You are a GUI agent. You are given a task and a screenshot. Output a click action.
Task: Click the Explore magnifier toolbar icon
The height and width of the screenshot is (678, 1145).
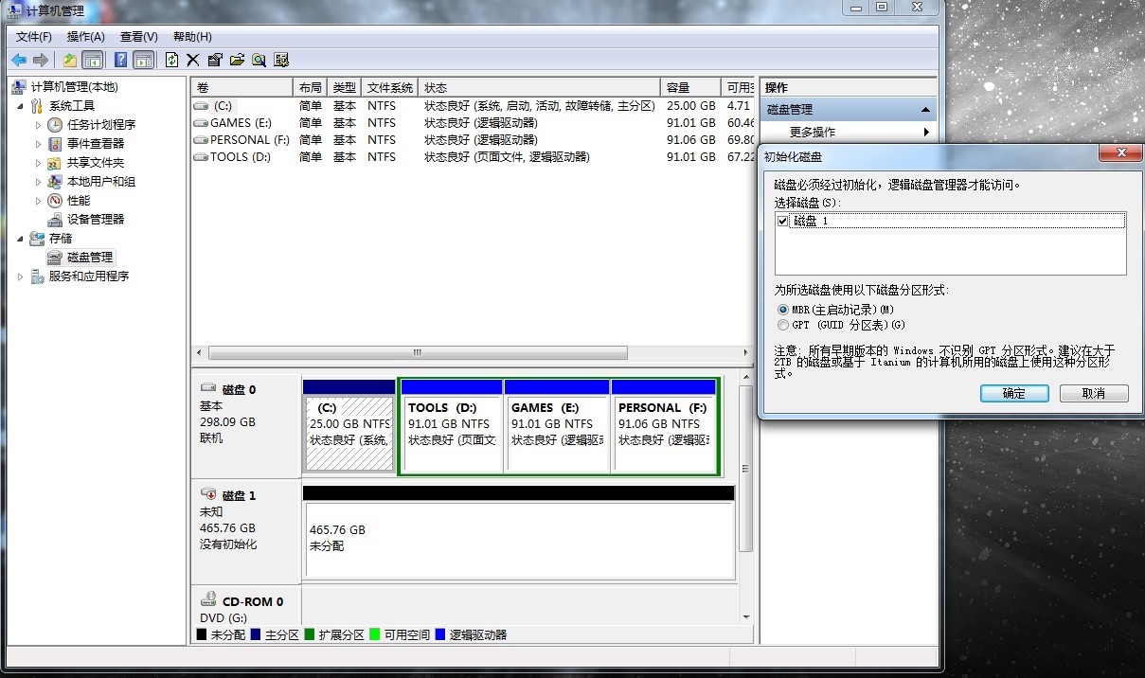tap(259, 60)
